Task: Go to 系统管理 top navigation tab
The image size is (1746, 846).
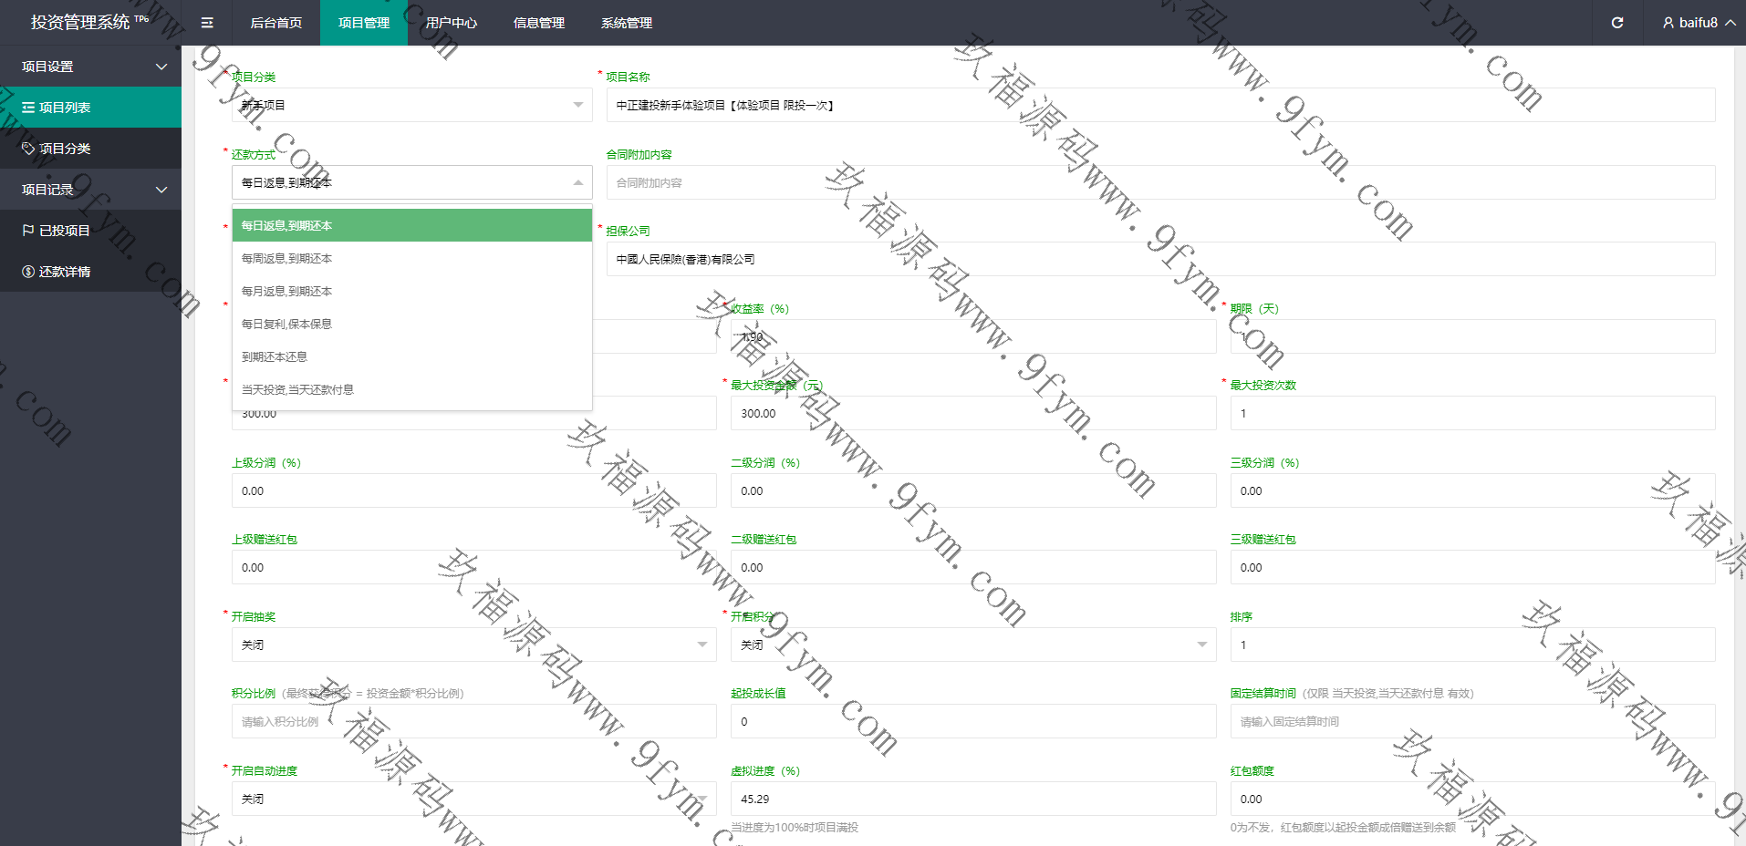Action: [x=626, y=23]
